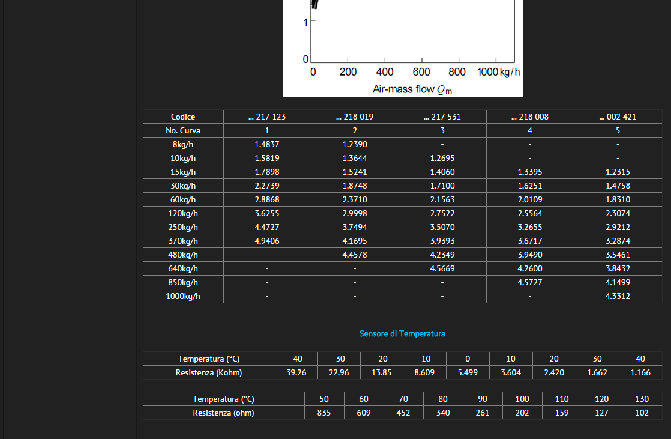
Task: Click value 3.5070 in 250kg/h row
Action: (442, 227)
